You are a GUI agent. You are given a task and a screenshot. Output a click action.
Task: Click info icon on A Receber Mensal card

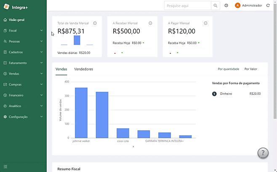pyautogui.click(x=150, y=23)
